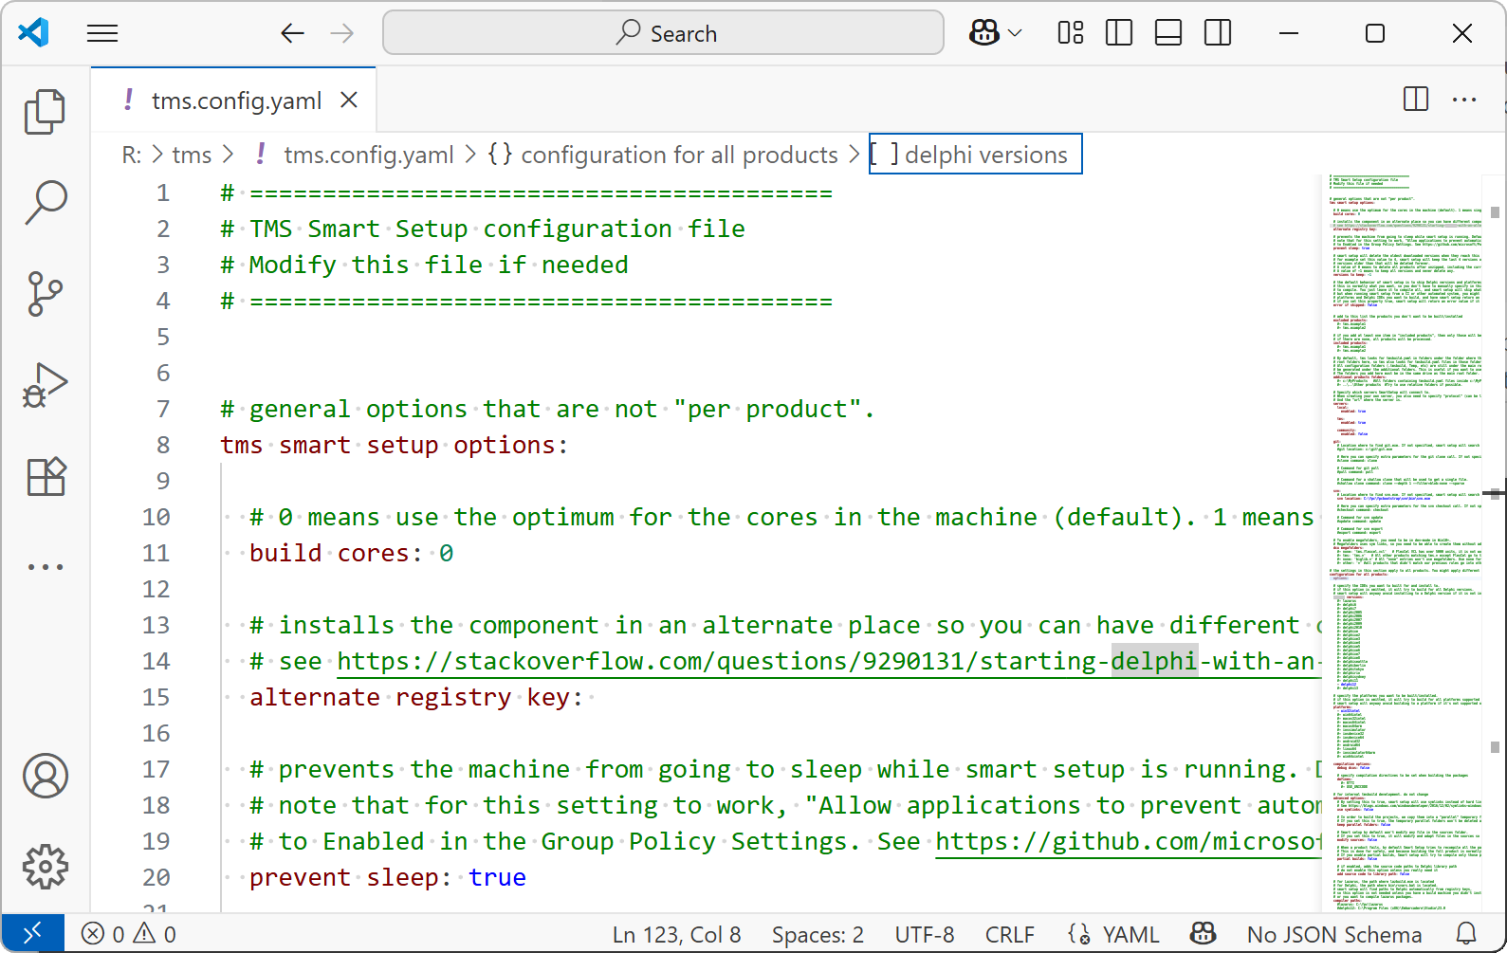Image resolution: width=1507 pixels, height=953 pixels.
Task: Open Copilot dropdown chevron
Action: [1016, 33]
